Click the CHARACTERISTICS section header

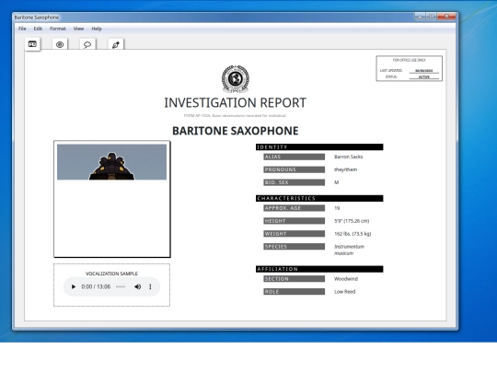tap(319, 198)
